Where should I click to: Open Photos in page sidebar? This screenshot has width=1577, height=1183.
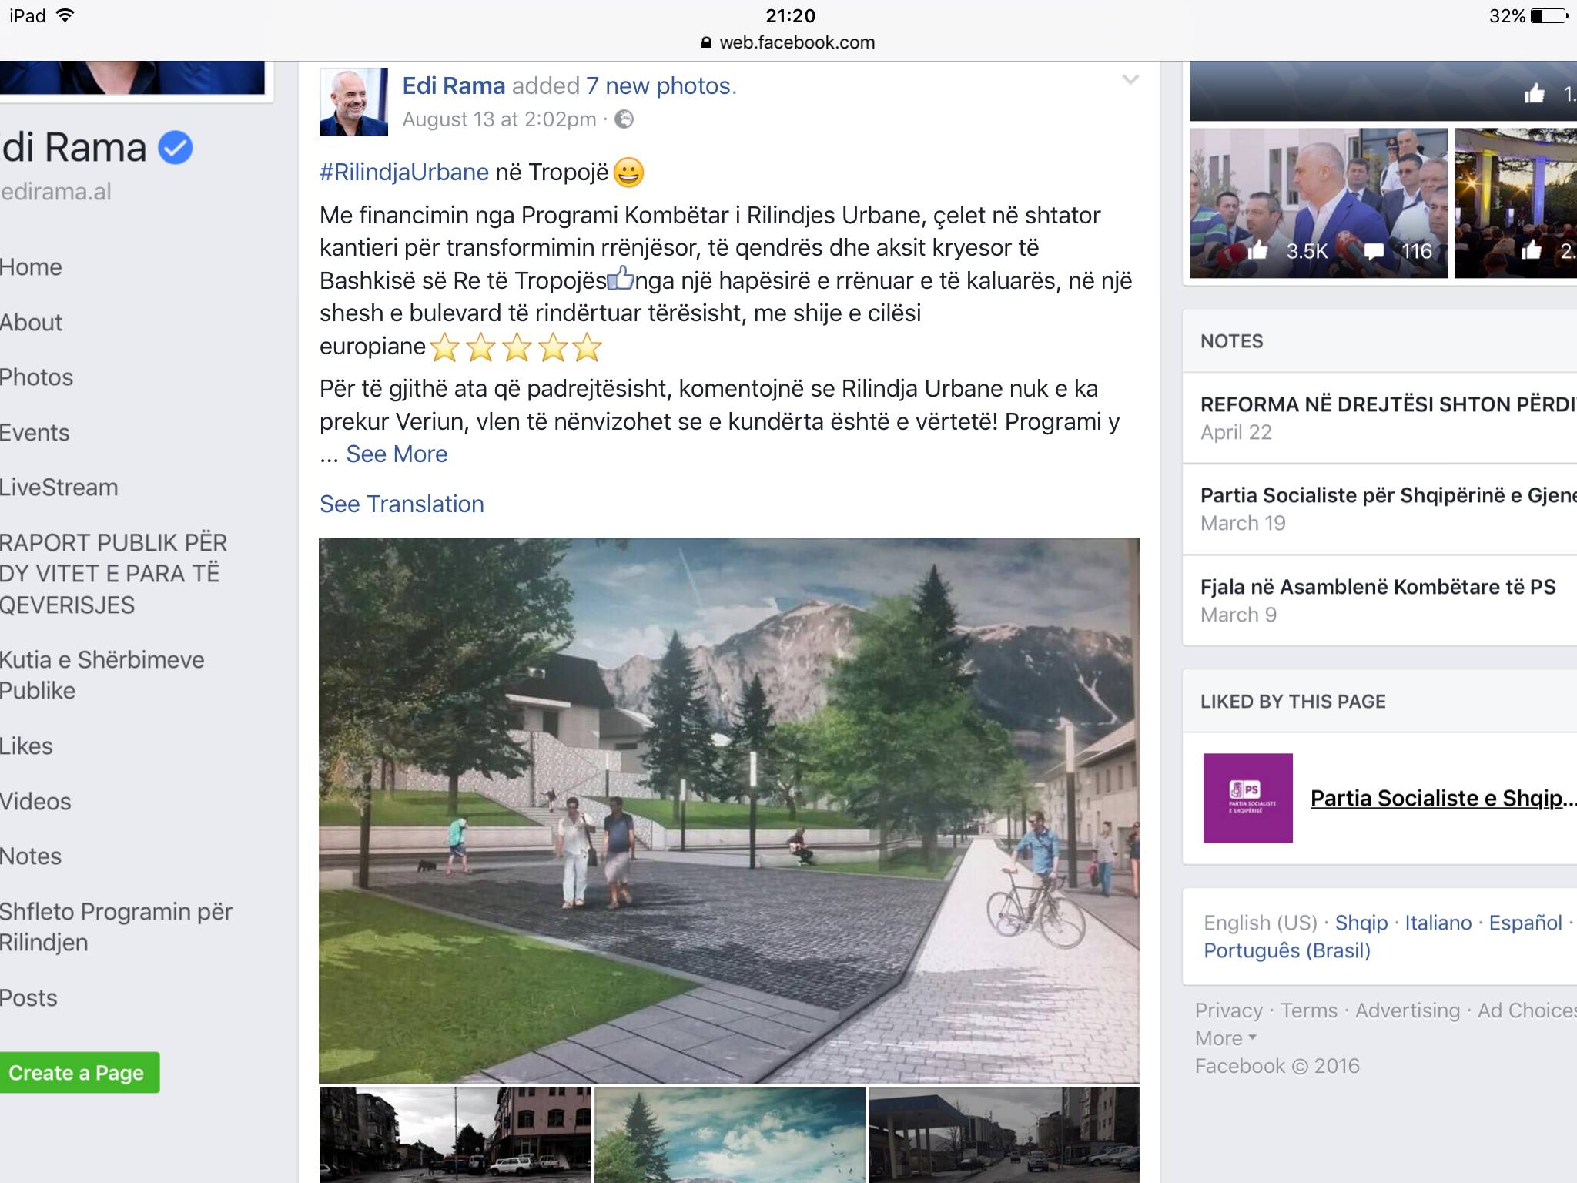tap(36, 377)
